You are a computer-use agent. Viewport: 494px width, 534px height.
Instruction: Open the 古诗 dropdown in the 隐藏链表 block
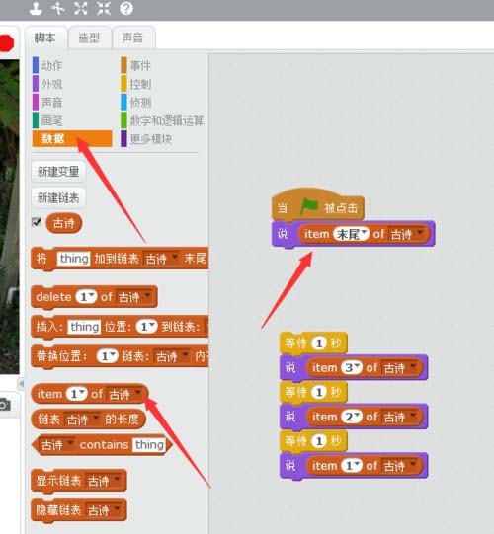104,510
